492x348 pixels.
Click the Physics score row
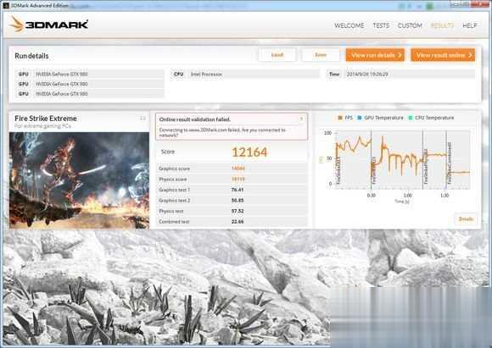(x=232, y=180)
